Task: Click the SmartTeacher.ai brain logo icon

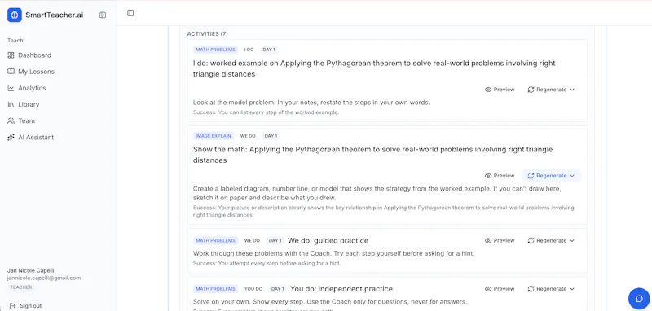Action: point(15,15)
